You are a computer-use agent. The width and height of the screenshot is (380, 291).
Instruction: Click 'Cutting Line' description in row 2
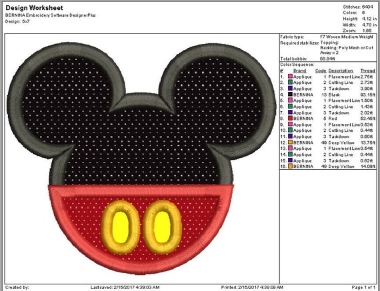tap(341, 83)
